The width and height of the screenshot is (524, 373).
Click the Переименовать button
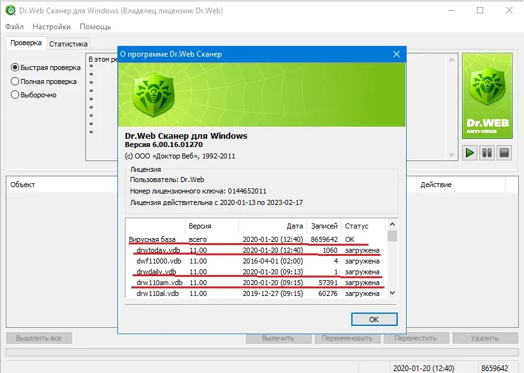pyautogui.click(x=347, y=338)
